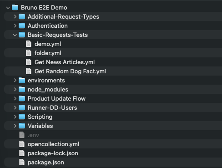Select the Authentication folder label
This screenshot has height=168, width=222.
coord(48,26)
